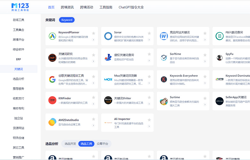Click the SpyFu logo icon

(220, 58)
